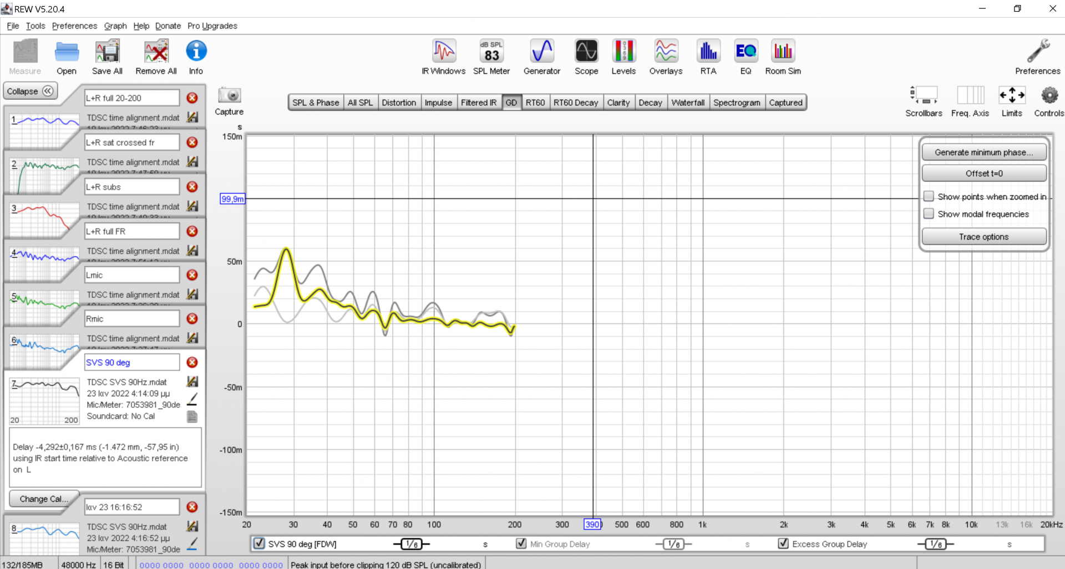Viewport: 1065px width, 569px height.
Task: Uncheck the SVS 90 deg trace
Action: [259, 543]
